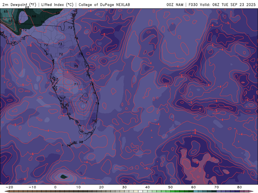Screen dimensions: 258x193
Task: Click the 30 label on color bar
Action: 124,187
